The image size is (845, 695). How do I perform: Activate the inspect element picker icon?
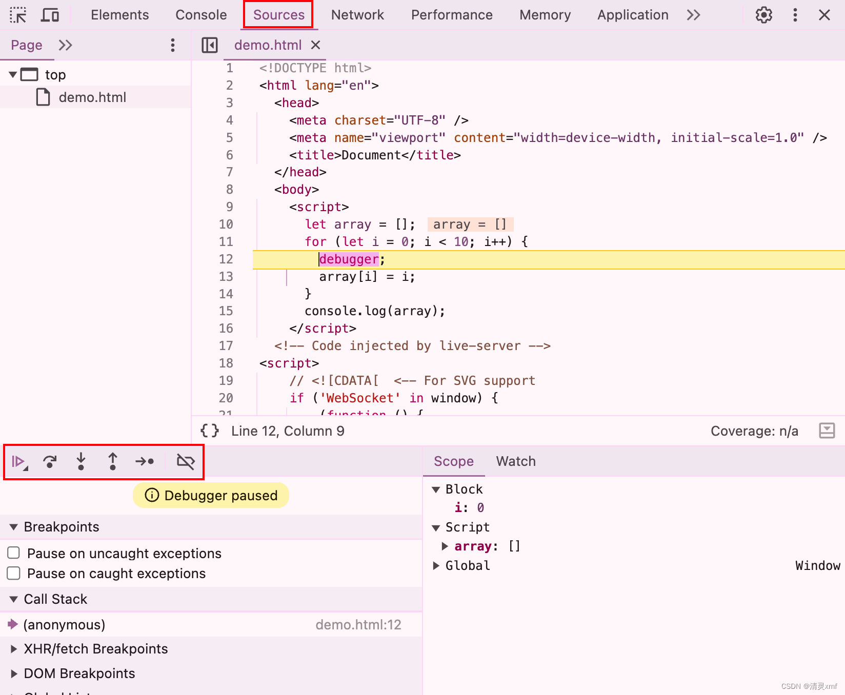[x=18, y=15]
